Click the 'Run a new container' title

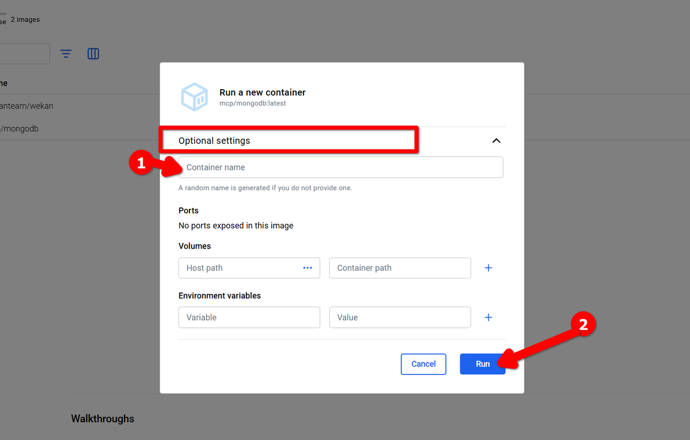pyautogui.click(x=263, y=92)
